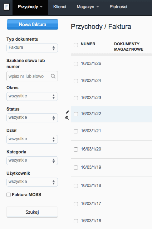
Task: Open the Magazyn dropdown menu
Action: 88,7
